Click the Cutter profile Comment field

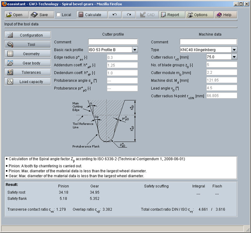click(x=113, y=42)
